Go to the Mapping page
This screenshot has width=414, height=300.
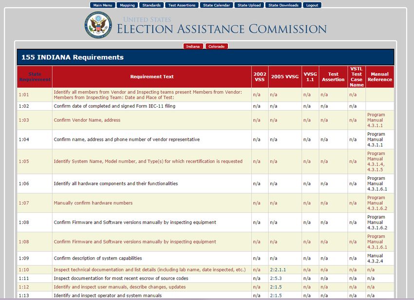point(127,5)
